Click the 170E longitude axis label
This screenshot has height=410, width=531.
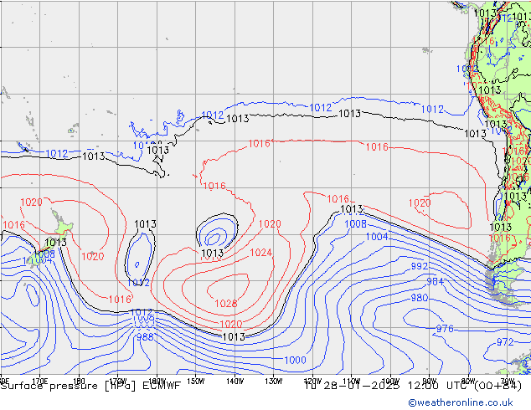tap(40, 382)
